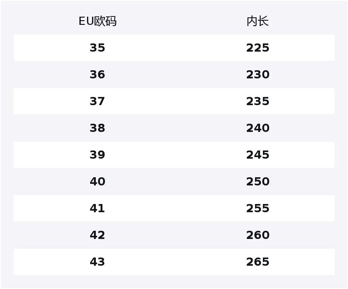Click EU size 36 cell
The width and height of the screenshot is (348, 289).
(97, 75)
